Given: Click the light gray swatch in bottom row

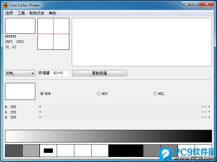Looking at the screenshot, I should coord(31,151).
